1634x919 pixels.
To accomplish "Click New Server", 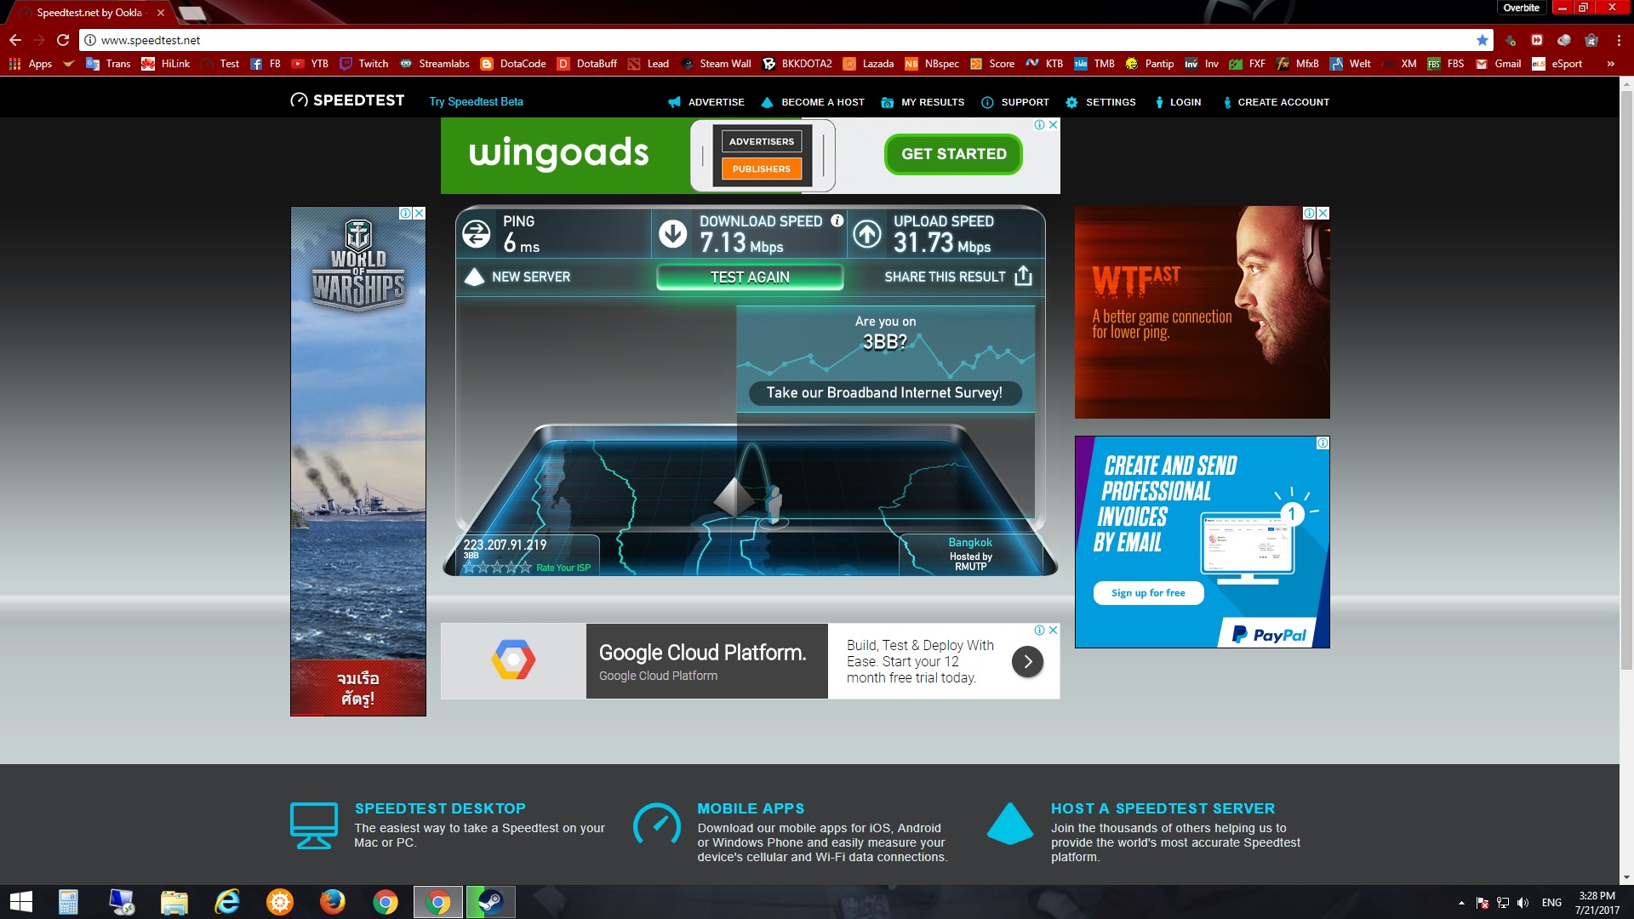I will coord(531,277).
